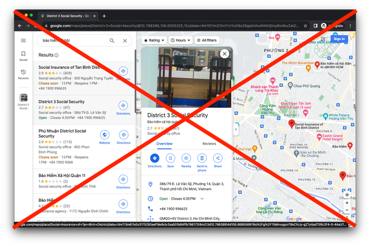This screenshot has height=246, width=370.
Task: Close the District 3 Social Security tab
Action: pos(94,16)
